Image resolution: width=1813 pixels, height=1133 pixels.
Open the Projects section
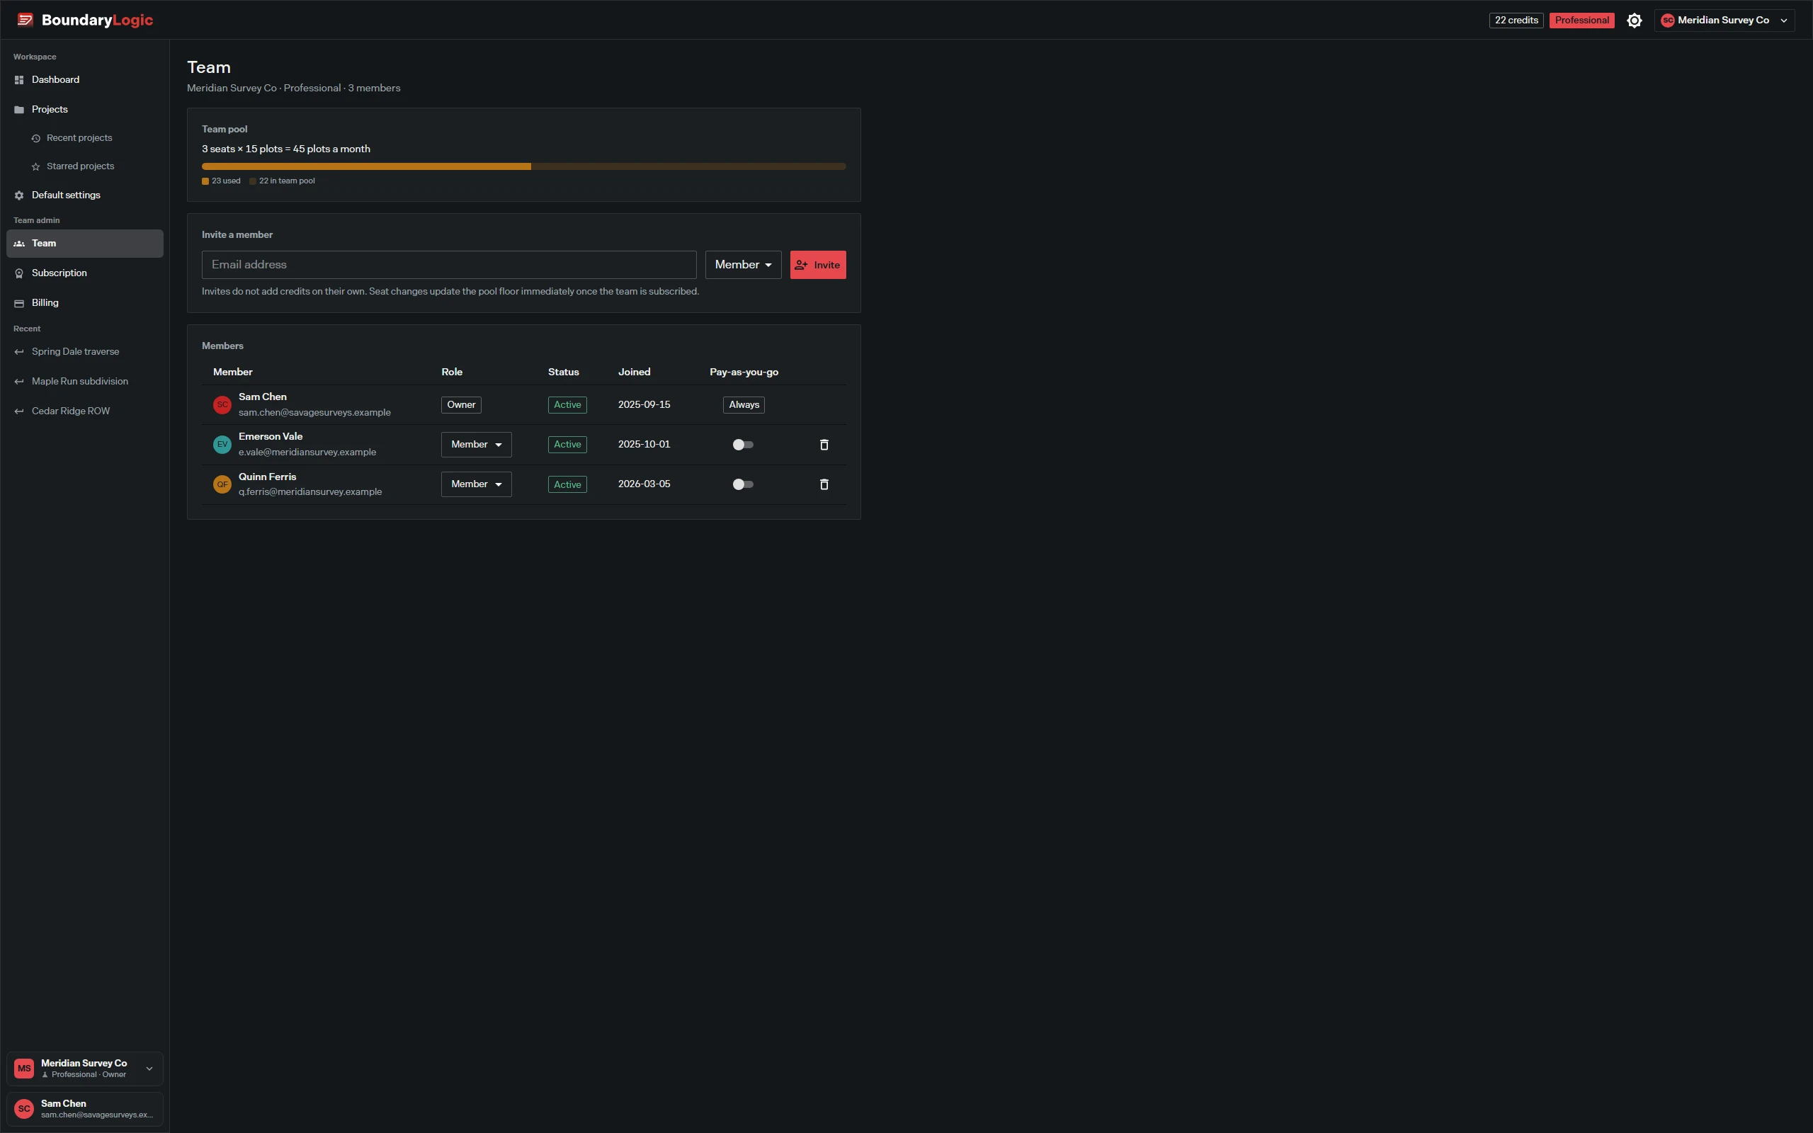coord(85,109)
